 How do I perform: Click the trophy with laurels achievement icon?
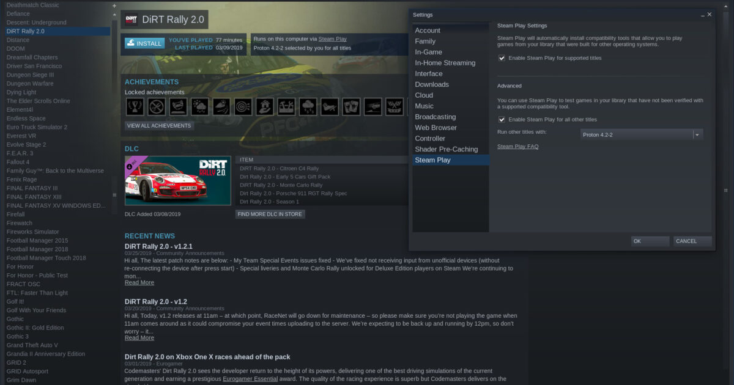click(135, 107)
